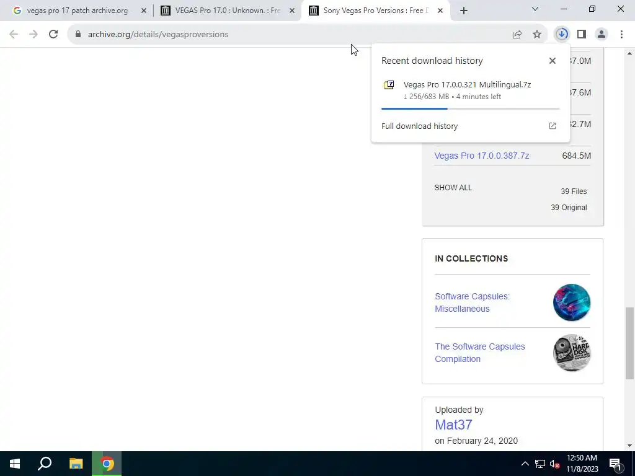
Task: Click the scrollbar up arrow
Action: [x=629, y=53]
